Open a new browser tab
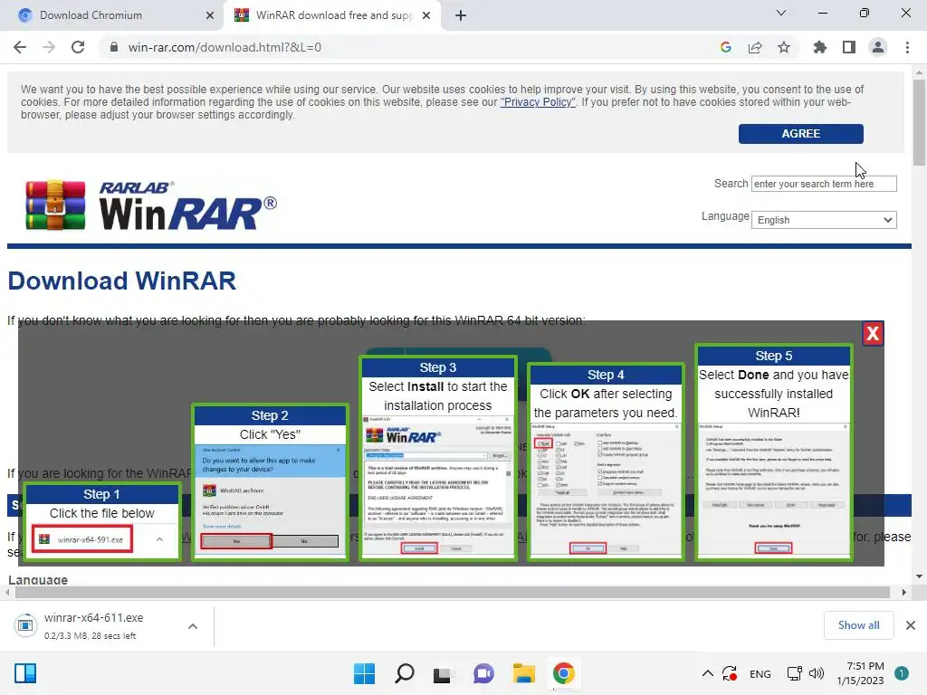The width and height of the screenshot is (927, 695). point(461,15)
